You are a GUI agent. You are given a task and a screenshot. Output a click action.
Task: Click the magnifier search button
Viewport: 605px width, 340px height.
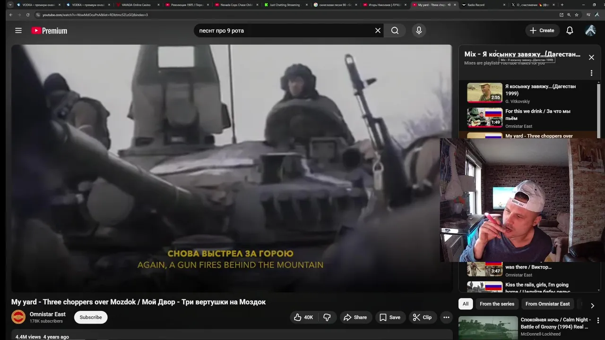(395, 31)
